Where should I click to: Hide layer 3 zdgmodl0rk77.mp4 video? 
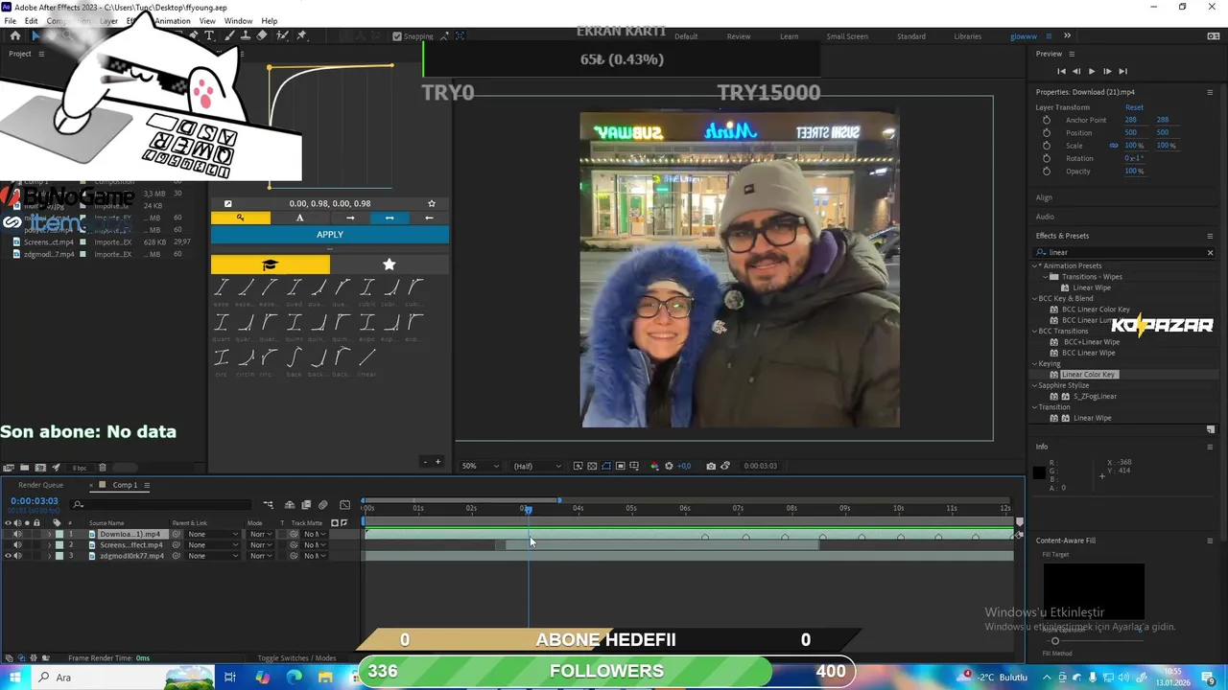[x=8, y=556]
